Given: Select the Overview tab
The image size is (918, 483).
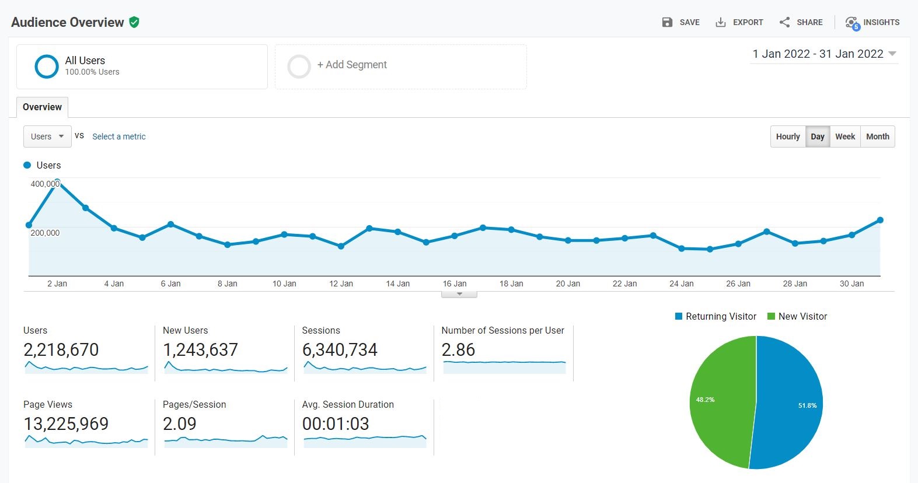Looking at the screenshot, I should point(42,107).
